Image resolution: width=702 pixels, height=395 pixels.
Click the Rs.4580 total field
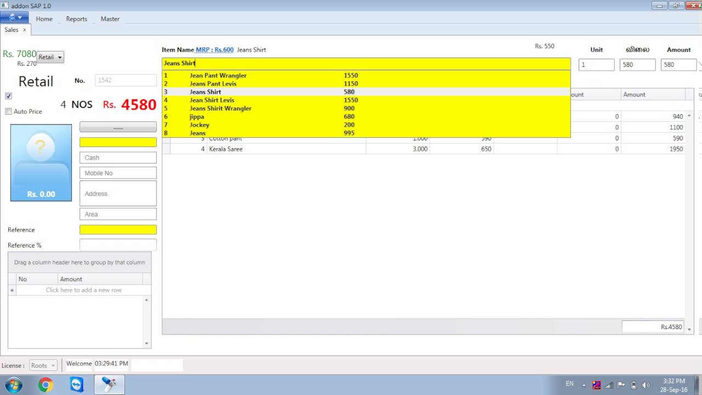coord(653,327)
